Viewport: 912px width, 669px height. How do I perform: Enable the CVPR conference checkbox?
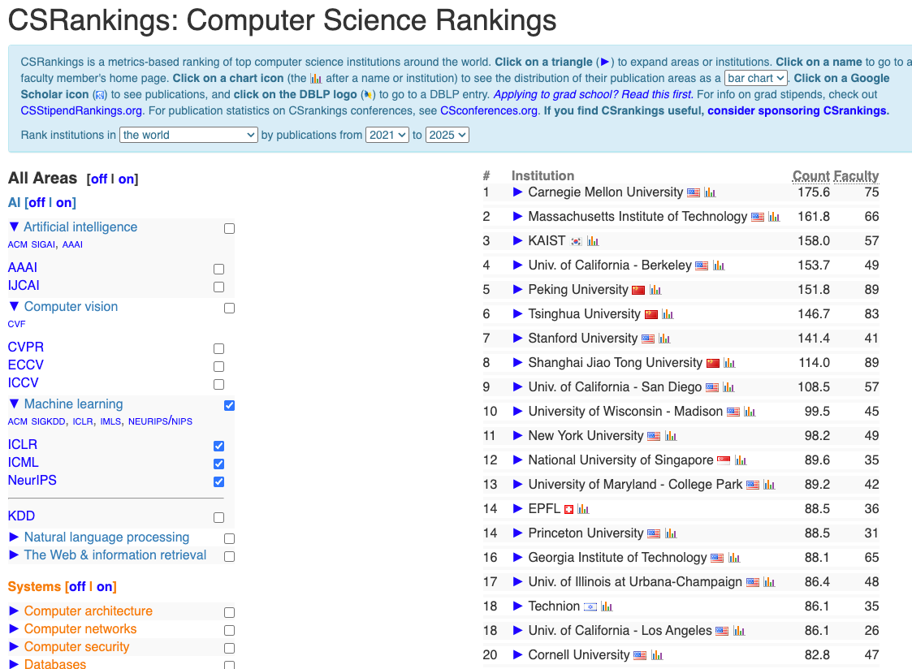[x=218, y=349]
